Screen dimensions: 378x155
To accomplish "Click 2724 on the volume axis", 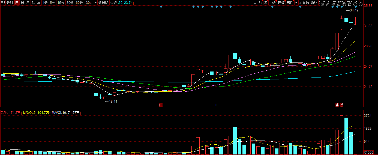I will (368, 116).
